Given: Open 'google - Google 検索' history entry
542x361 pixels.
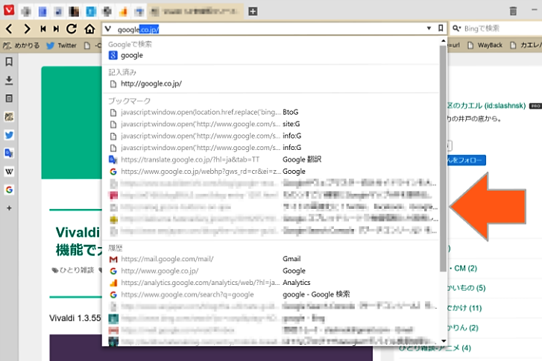Looking at the screenshot, I should tap(271, 295).
